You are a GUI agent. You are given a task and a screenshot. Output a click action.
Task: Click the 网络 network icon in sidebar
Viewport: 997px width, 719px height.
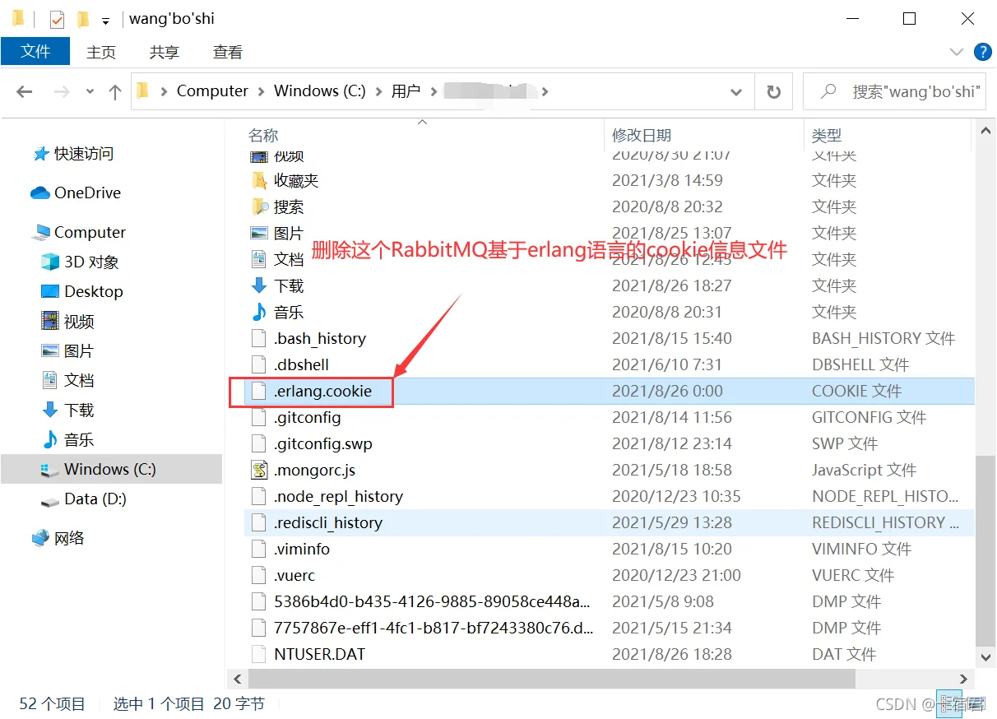coord(40,539)
